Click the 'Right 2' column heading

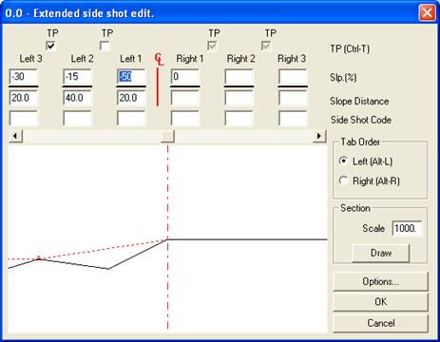coord(241,59)
